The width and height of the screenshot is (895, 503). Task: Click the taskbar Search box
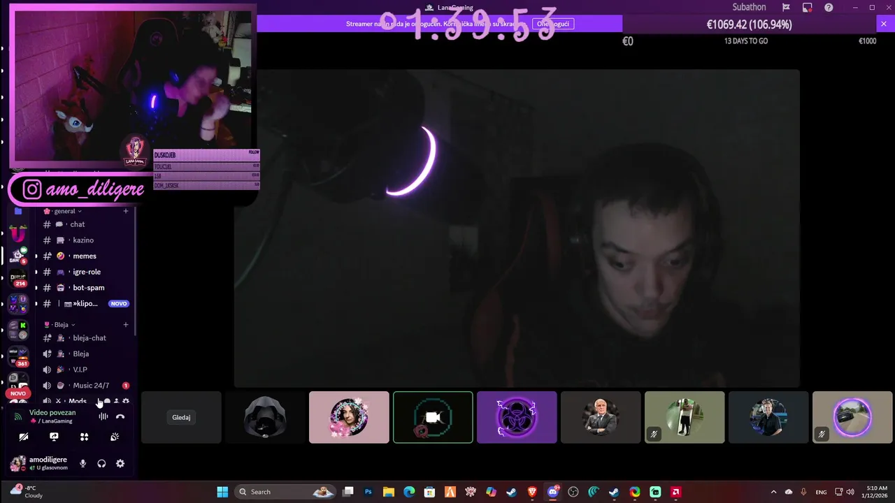[285, 492]
